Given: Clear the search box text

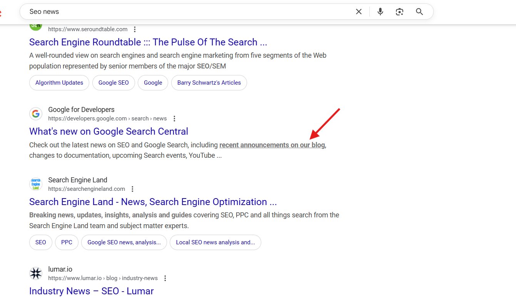Looking at the screenshot, I should click(359, 12).
